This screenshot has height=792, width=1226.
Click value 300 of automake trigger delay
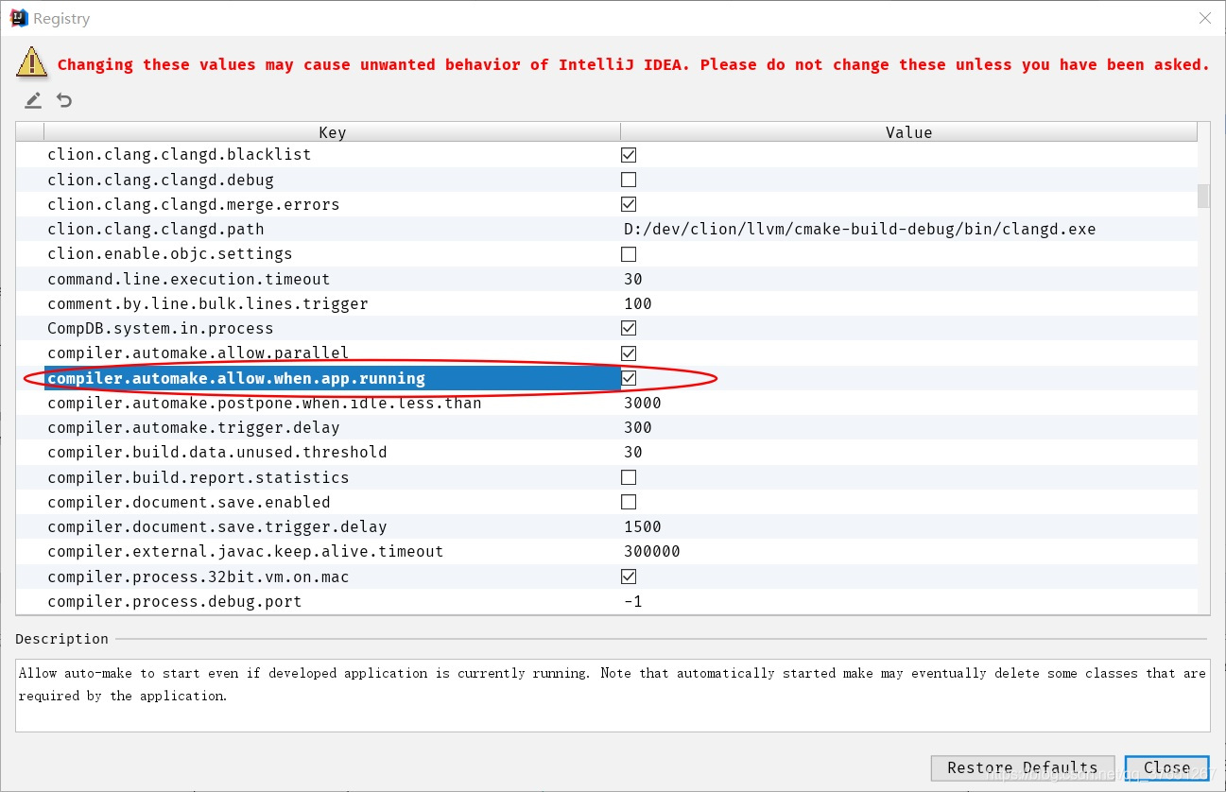638,427
